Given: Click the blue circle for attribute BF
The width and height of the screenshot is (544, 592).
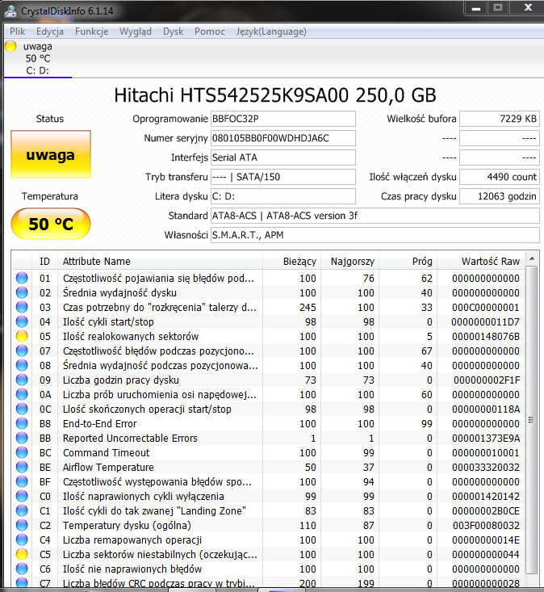Looking at the screenshot, I should (22, 481).
